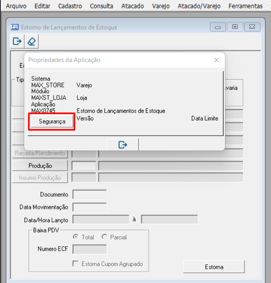Click the Insumo Produção button
The height and width of the screenshot is (283, 271).
pyautogui.click(x=40, y=178)
